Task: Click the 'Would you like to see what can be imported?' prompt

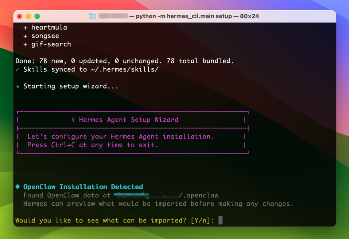Action: click(100, 220)
